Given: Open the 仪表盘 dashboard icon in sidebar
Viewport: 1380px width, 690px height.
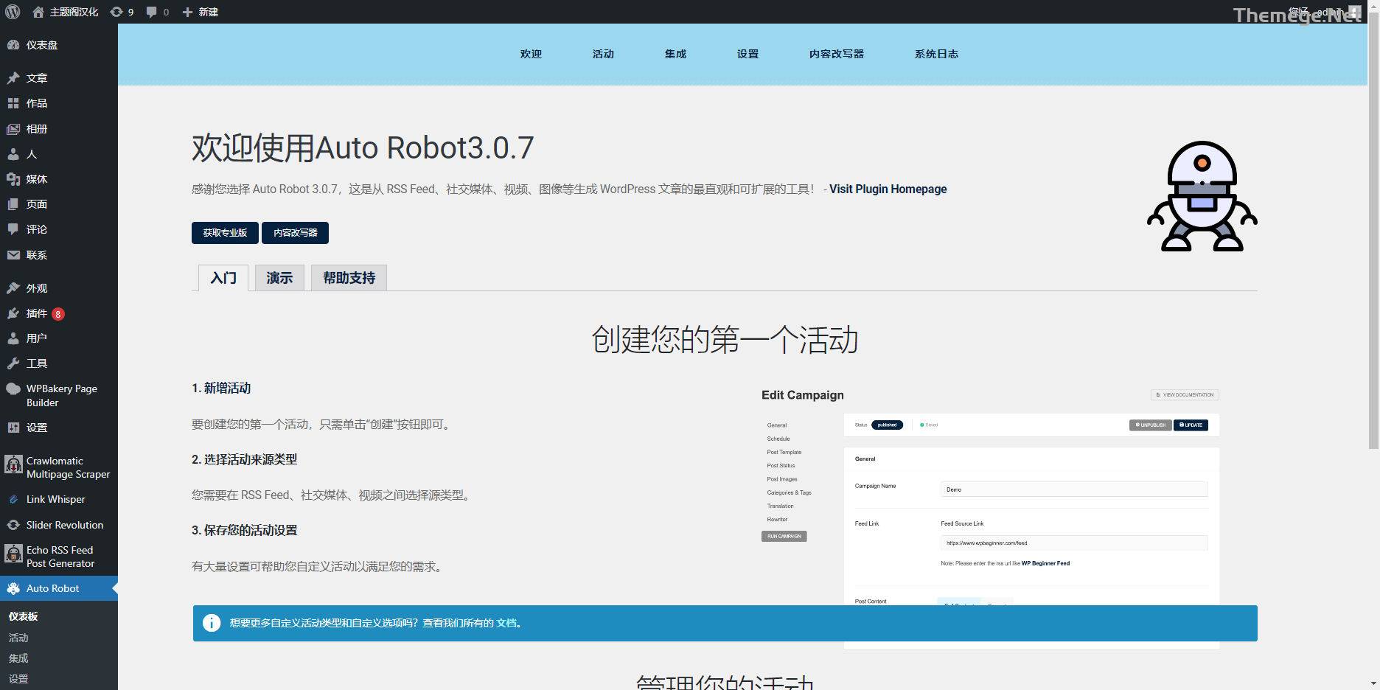Looking at the screenshot, I should point(13,45).
